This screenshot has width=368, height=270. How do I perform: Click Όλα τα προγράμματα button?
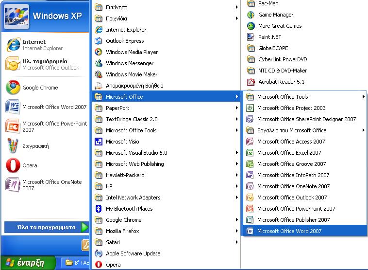(x=47, y=227)
